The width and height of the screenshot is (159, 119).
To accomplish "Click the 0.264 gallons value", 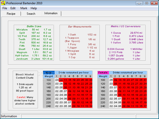I will pos(116,59).
